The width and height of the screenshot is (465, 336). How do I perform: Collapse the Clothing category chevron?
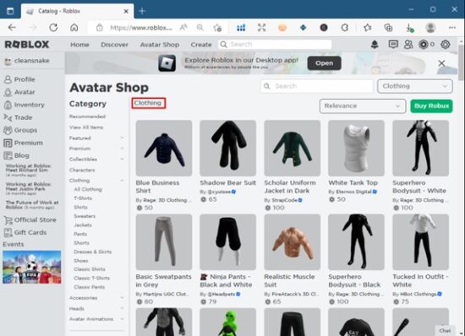[123, 181]
